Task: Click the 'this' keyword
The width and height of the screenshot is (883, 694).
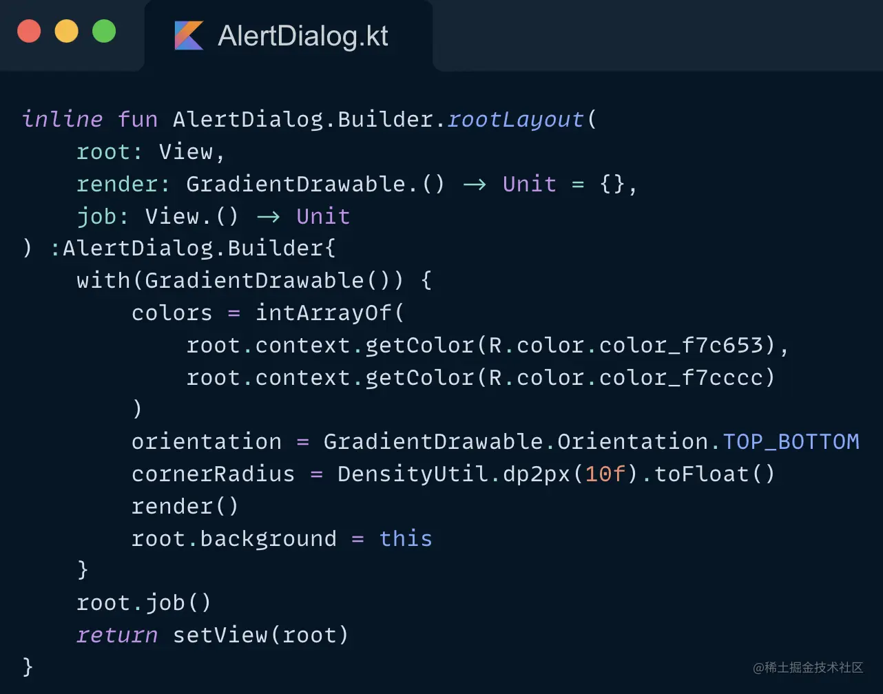Action: [x=406, y=538]
